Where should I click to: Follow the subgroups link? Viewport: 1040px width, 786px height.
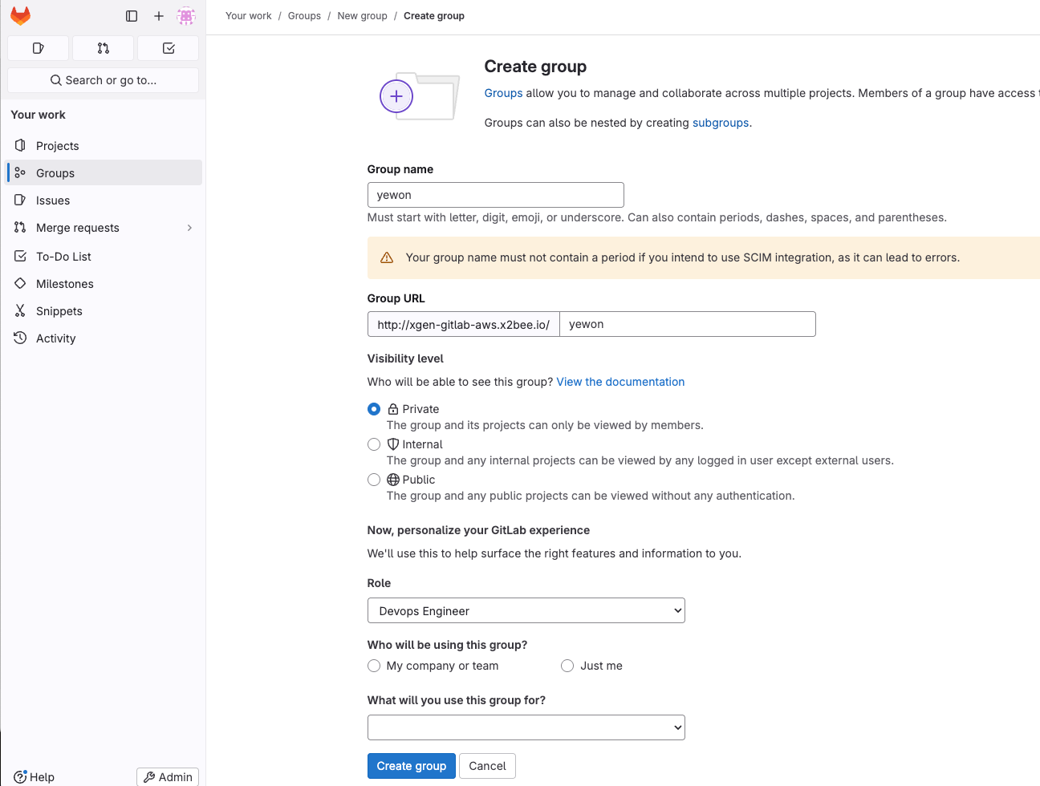pos(721,123)
